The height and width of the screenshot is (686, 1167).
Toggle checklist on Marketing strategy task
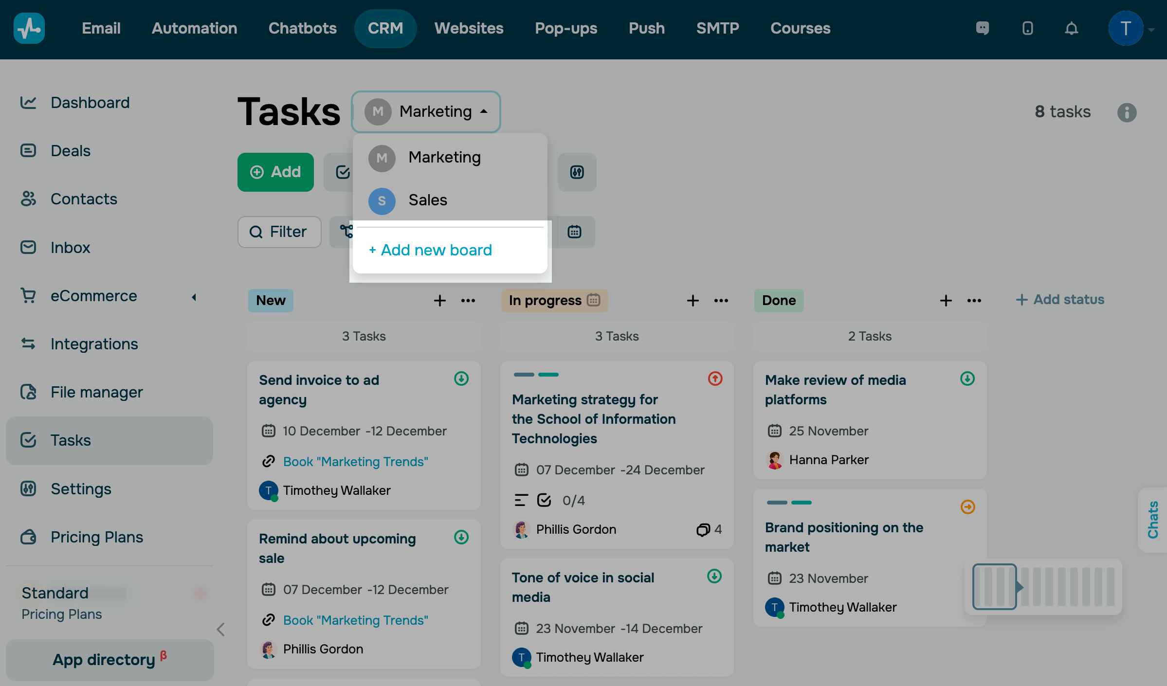(544, 500)
